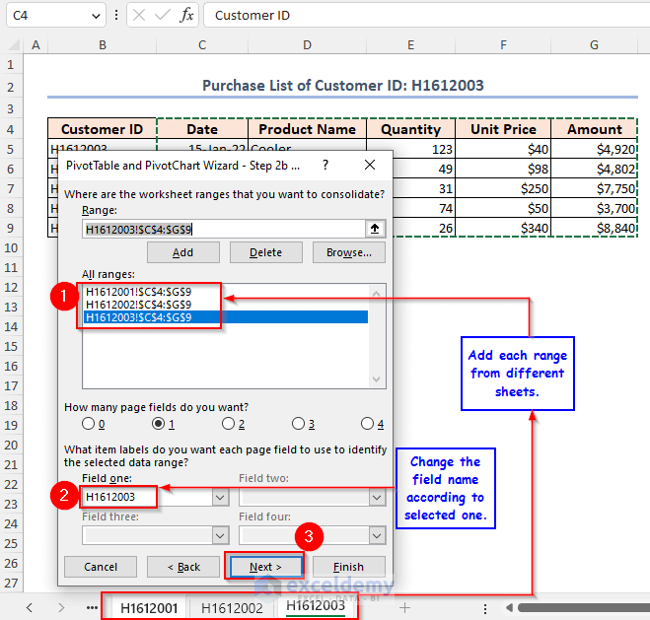This screenshot has width=650, height=620.
Task: Click the Unit Price header cell
Action: [503, 129]
